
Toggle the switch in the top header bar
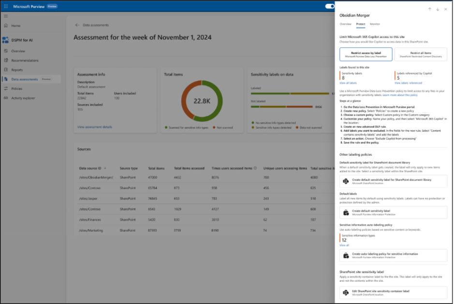click(x=330, y=6)
